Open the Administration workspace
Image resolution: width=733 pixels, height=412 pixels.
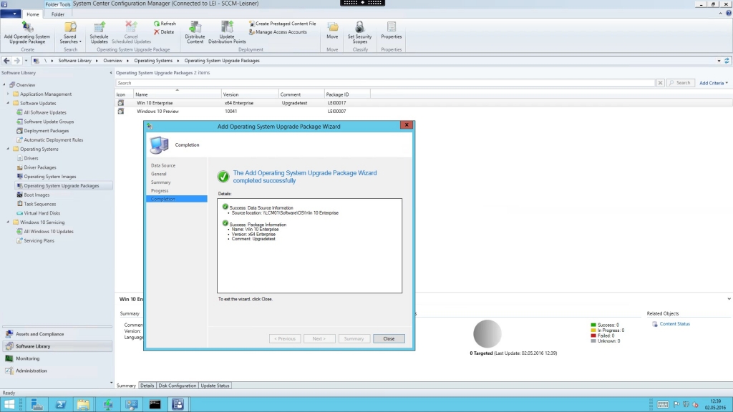pos(57,371)
